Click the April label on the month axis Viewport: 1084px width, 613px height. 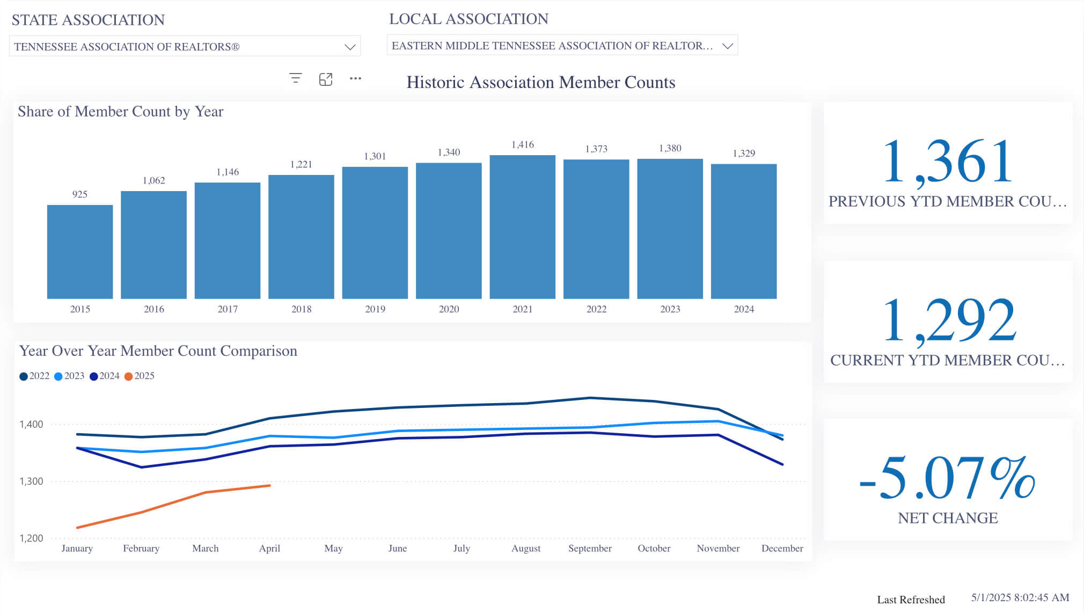point(269,548)
